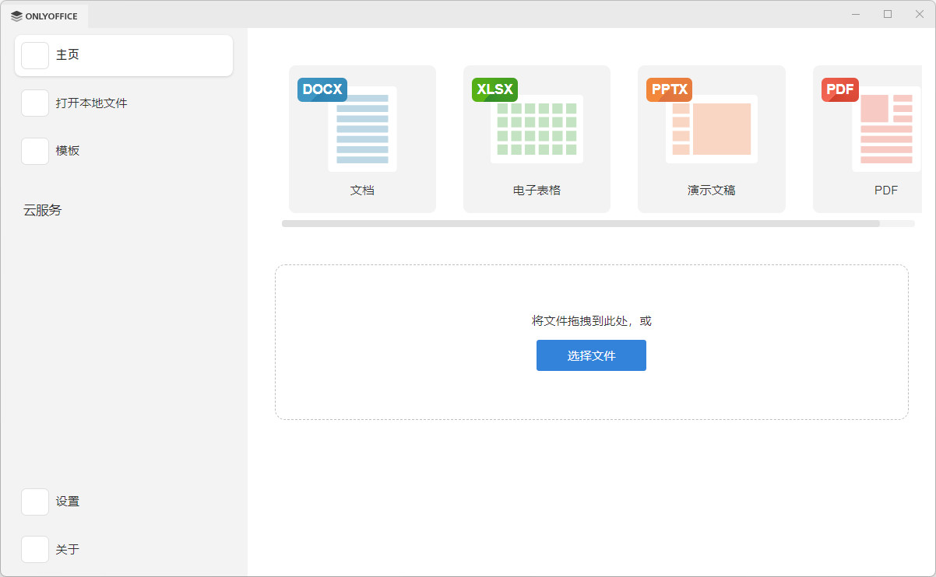Select the ONLYOFFICE tab in title bar
This screenshot has width=936, height=577.
point(44,16)
